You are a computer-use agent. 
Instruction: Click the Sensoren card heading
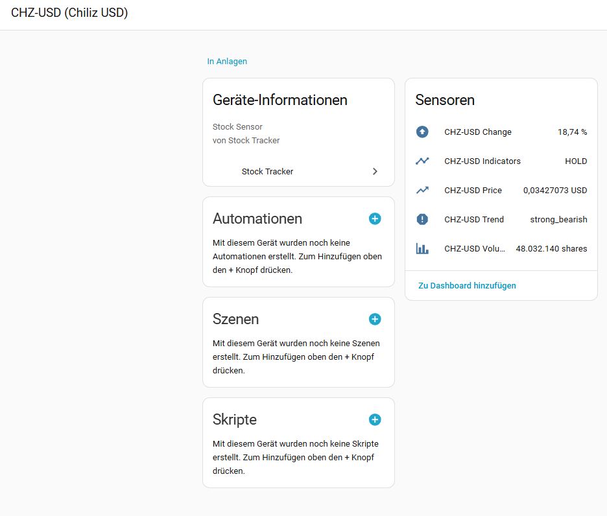pyautogui.click(x=445, y=100)
